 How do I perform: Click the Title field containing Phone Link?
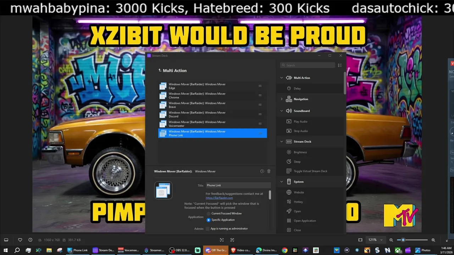(x=238, y=185)
